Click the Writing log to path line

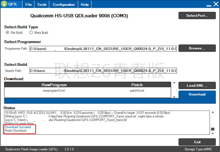pos(84,116)
